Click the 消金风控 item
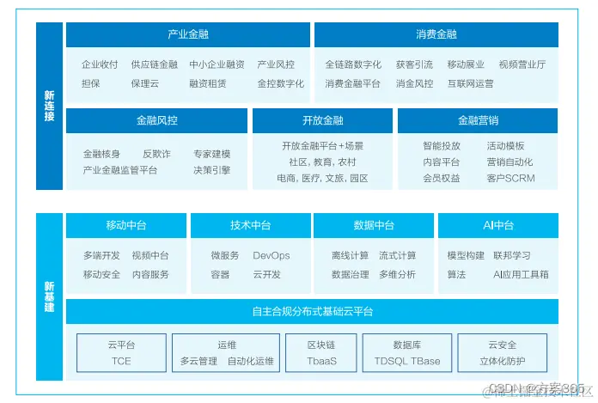 click(414, 83)
